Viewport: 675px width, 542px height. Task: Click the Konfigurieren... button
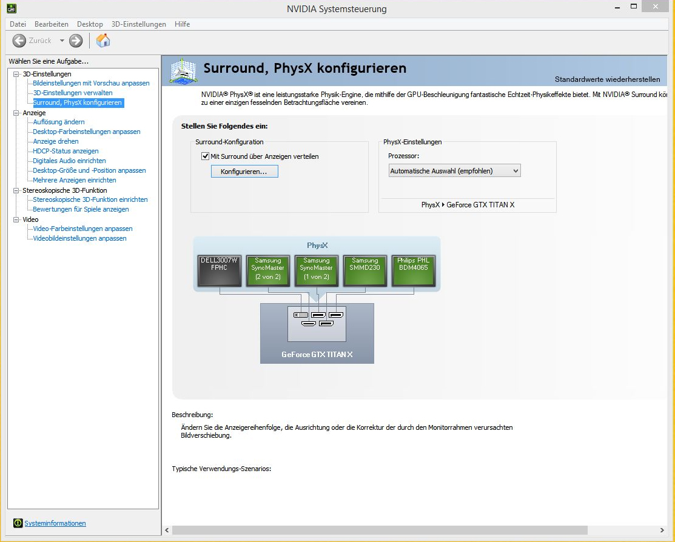(244, 172)
